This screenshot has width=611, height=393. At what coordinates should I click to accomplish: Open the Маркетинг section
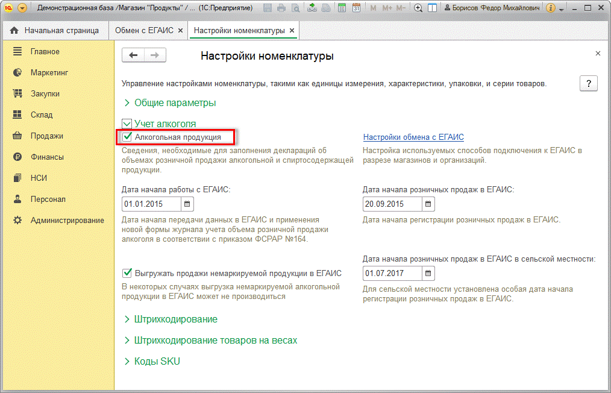tap(49, 72)
